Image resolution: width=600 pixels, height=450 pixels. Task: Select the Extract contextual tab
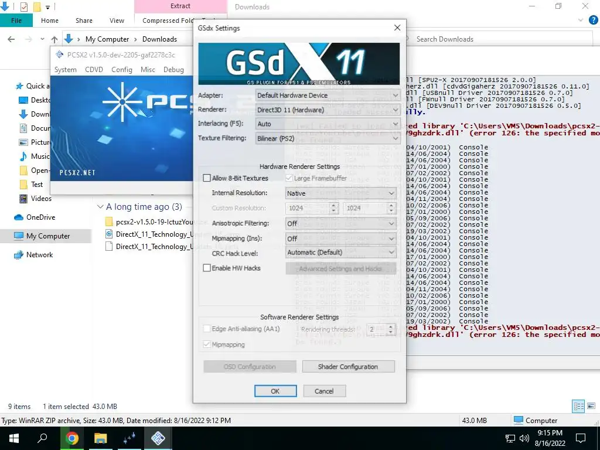click(x=180, y=6)
